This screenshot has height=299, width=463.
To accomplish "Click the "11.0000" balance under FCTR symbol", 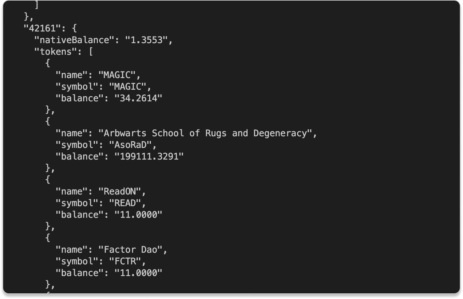I will pyautogui.click(x=138, y=273).
